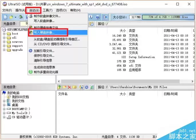The height and width of the screenshot is (140, 196).
Task: Click horizontal scrollbar left arrow in ISO pane
Action: point(59,81)
